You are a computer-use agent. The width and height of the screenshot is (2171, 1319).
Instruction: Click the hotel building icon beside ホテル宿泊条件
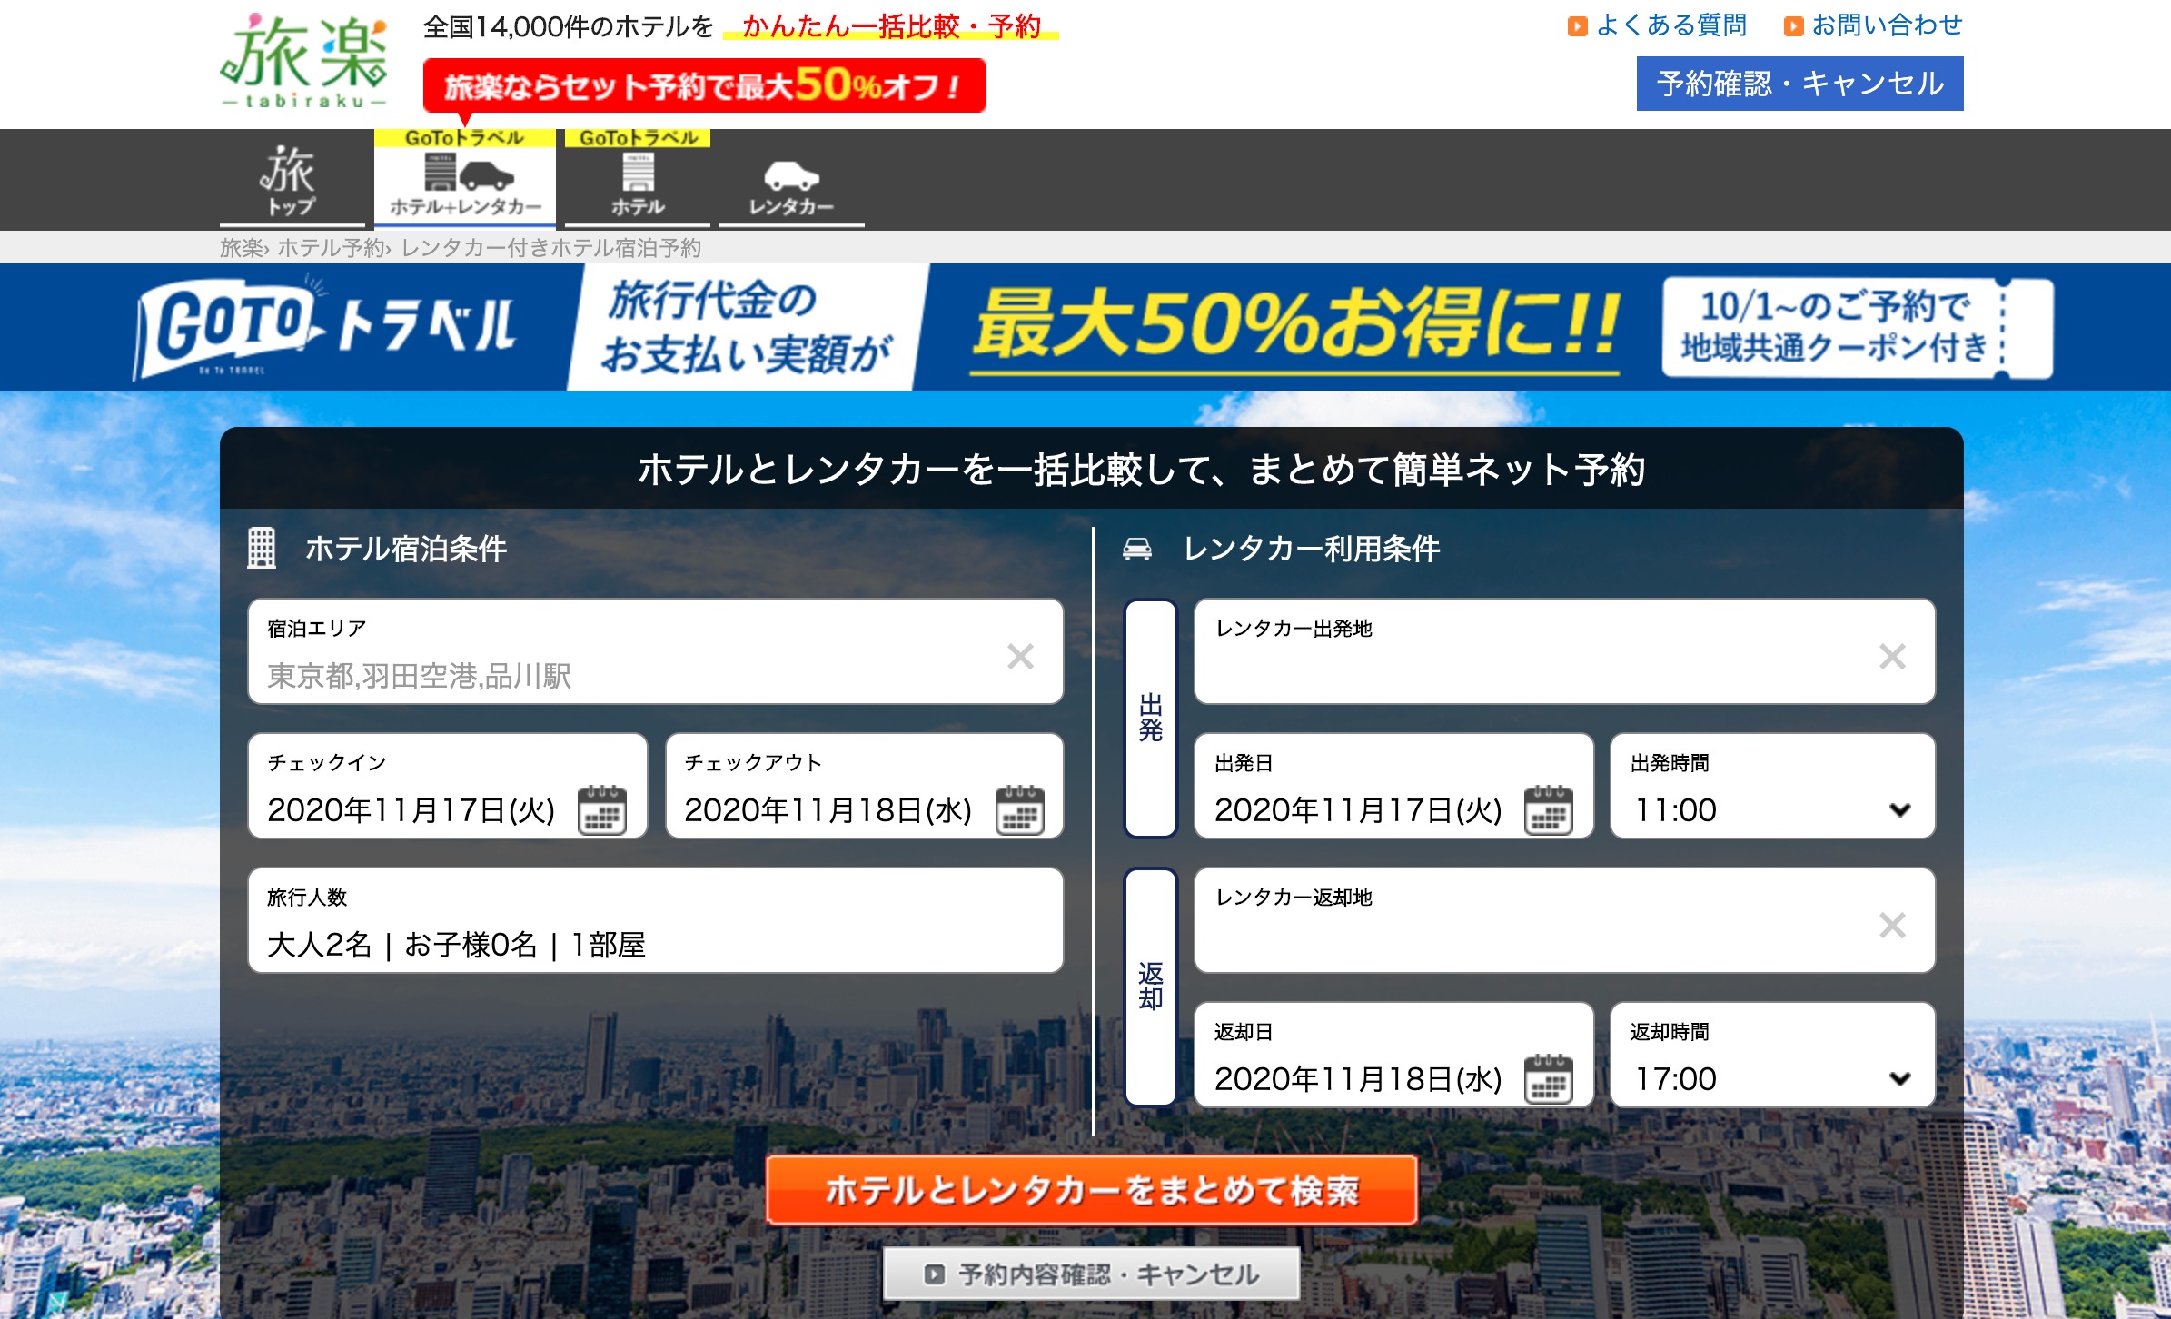262,549
